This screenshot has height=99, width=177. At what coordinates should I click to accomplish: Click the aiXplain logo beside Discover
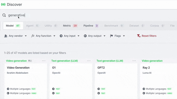pyautogui.click(x=3, y=4)
